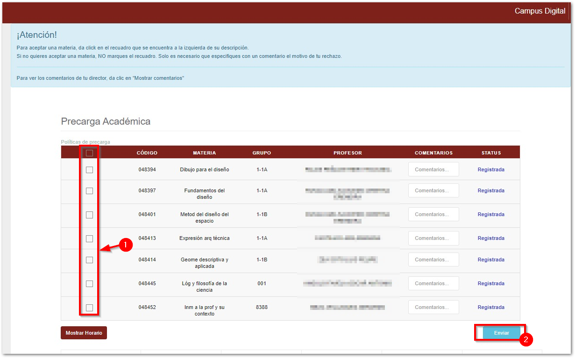The height and width of the screenshot is (358, 575).
Task: Click the Campus Digital header title
Action: (540, 11)
